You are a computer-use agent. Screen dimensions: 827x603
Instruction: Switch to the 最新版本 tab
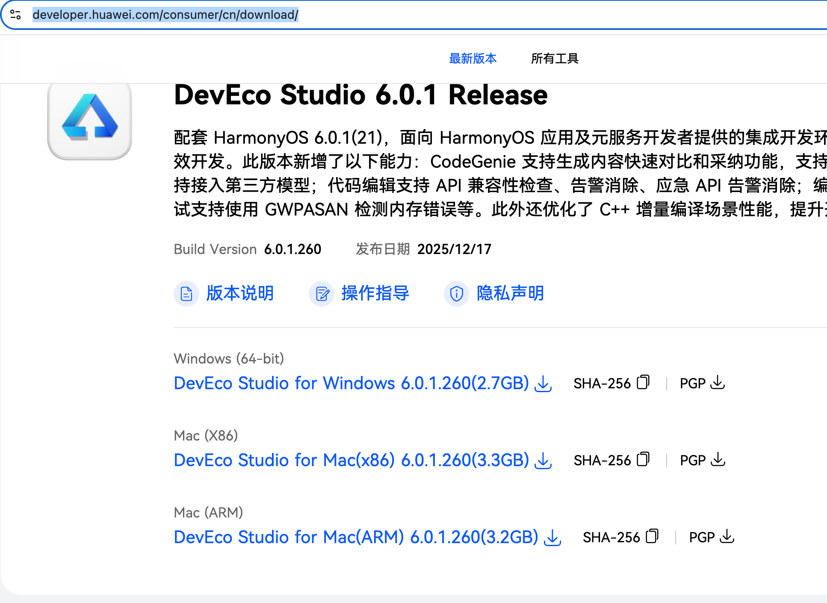473,58
